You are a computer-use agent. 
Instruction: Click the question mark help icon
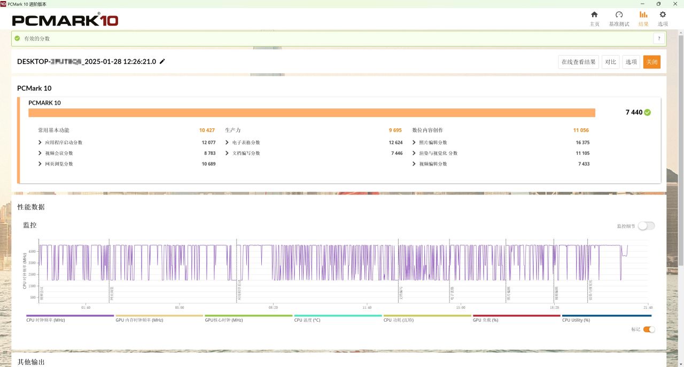pyautogui.click(x=659, y=38)
